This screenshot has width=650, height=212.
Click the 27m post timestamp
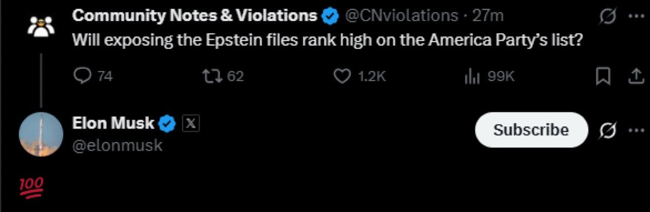coord(488,16)
